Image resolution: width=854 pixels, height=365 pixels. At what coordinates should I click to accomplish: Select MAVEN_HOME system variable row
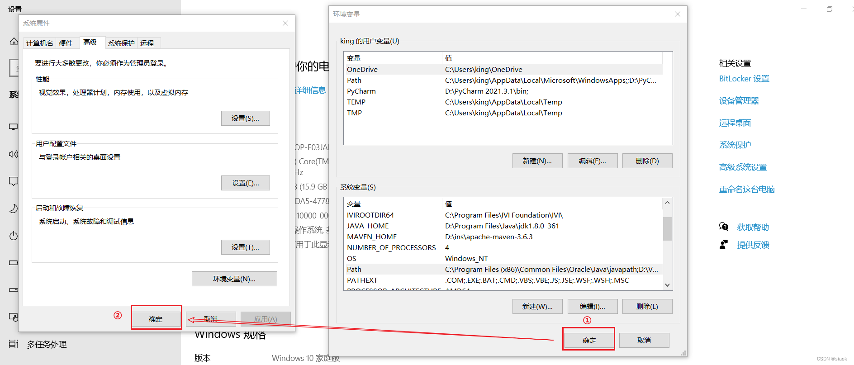(503, 237)
